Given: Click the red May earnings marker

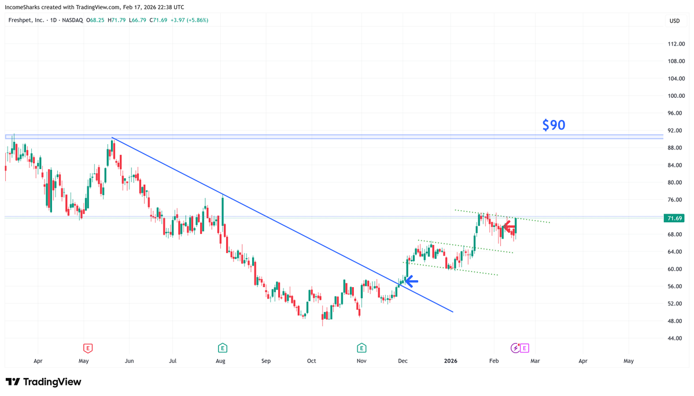Looking at the screenshot, I should (88, 348).
